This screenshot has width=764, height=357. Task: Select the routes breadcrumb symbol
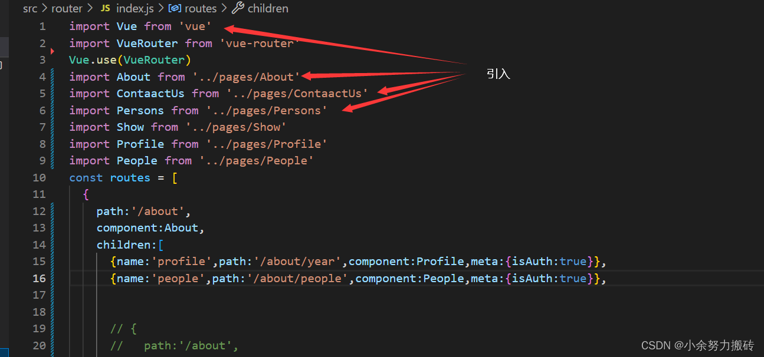201,8
